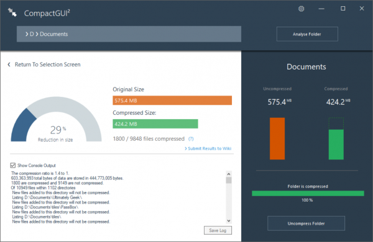This screenshot has height=242, width=373.
Task: Click the 424.2 MB compressed value in sidebar
Action: click(338, 102)
